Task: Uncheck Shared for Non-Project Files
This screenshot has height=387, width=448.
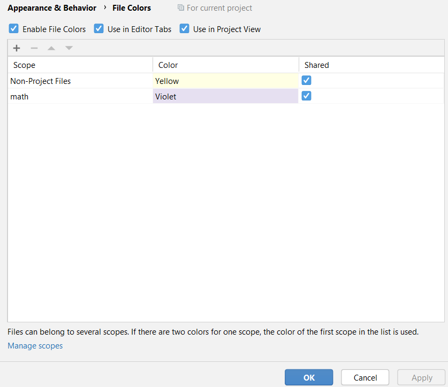Action: [x=306, y=80]
